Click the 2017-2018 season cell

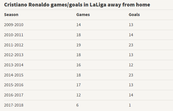point(14,105)
